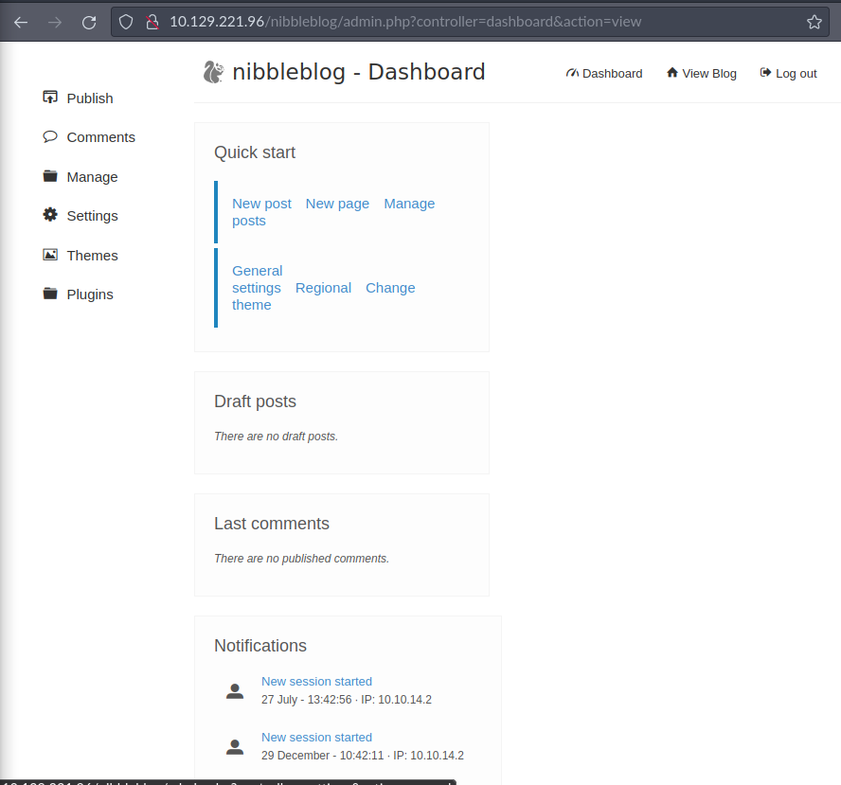The height and width of the screenshot is (785, 841).
Task: Click the user avatar for 29 December session
Action: click(x=234, y=746)
